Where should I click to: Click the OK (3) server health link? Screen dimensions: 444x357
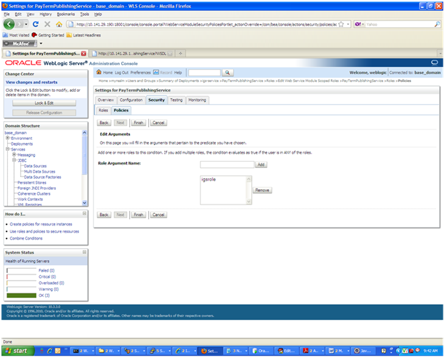[44, 296]
